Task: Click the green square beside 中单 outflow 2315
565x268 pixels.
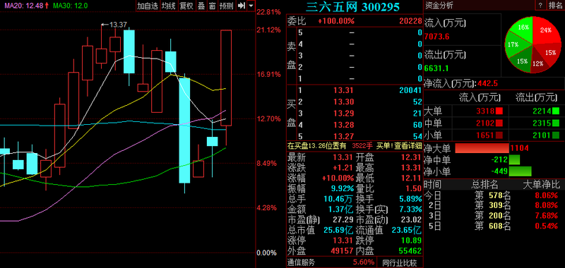Action: (x=556, y=123)
